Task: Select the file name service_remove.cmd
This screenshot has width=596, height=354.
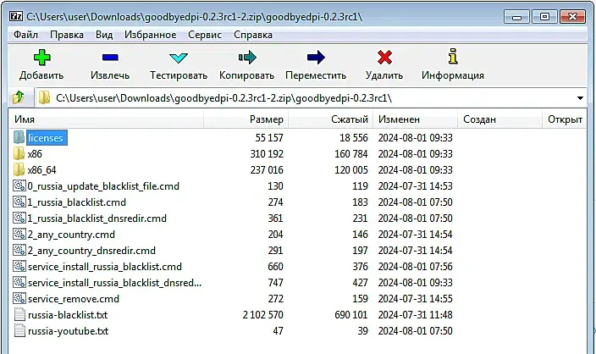Action: pos(74,299)
